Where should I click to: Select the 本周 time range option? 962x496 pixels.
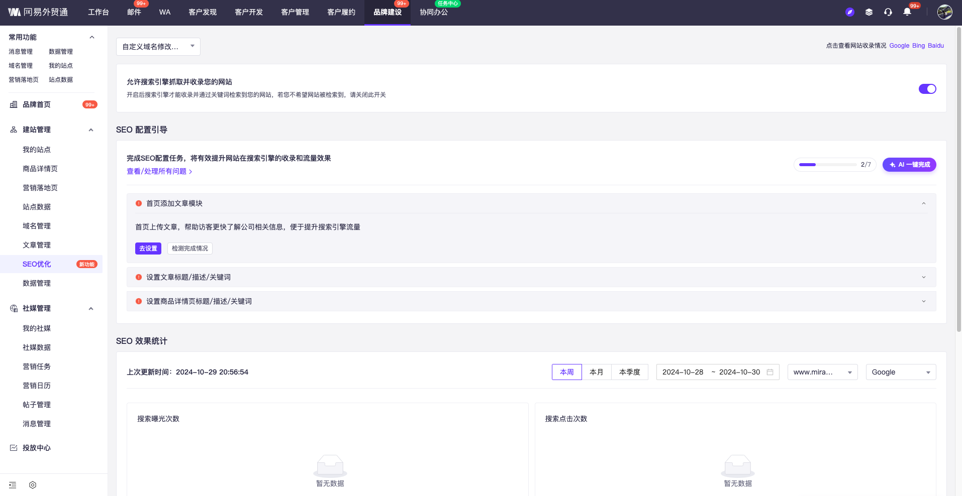pos(566,372)
